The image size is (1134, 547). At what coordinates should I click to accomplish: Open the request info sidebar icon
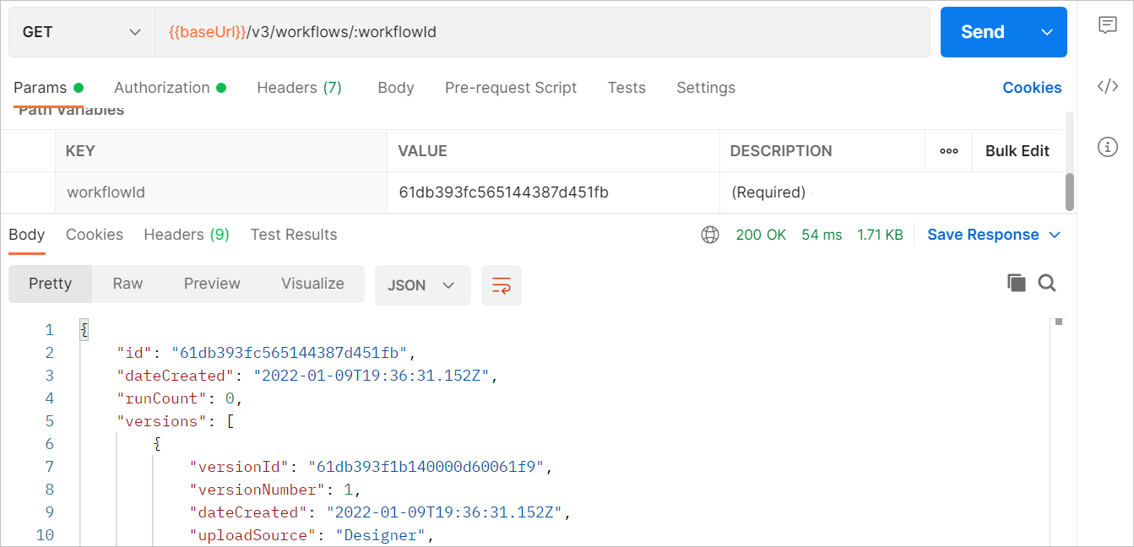[1107, 147]
